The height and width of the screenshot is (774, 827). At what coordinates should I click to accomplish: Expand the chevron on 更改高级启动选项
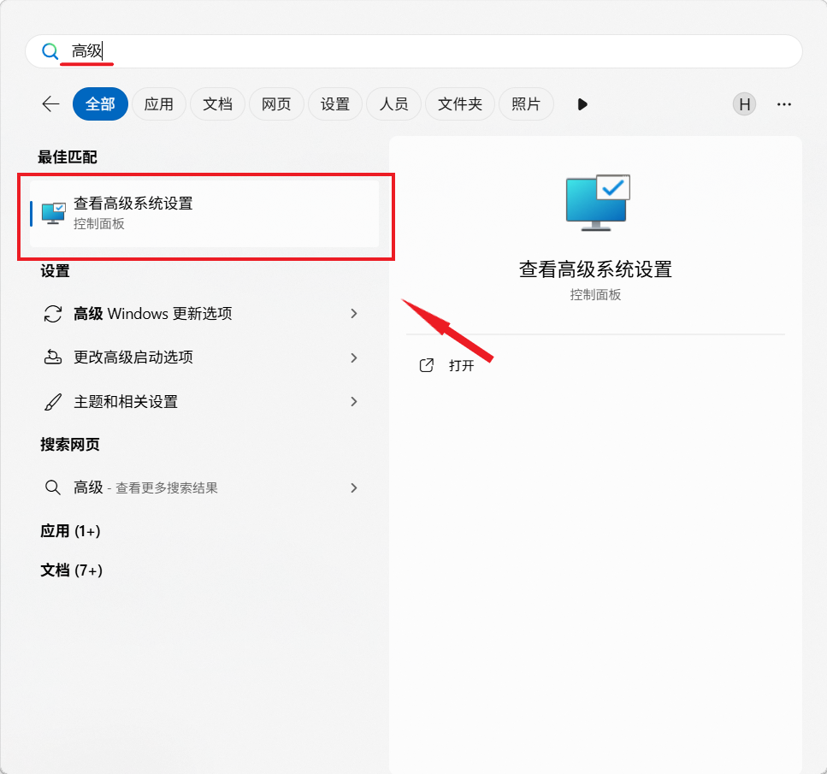coord(353,358)
